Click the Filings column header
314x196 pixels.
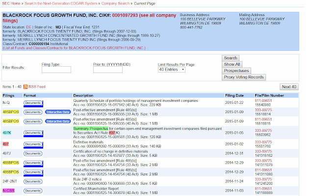click(x=8, y=96)
